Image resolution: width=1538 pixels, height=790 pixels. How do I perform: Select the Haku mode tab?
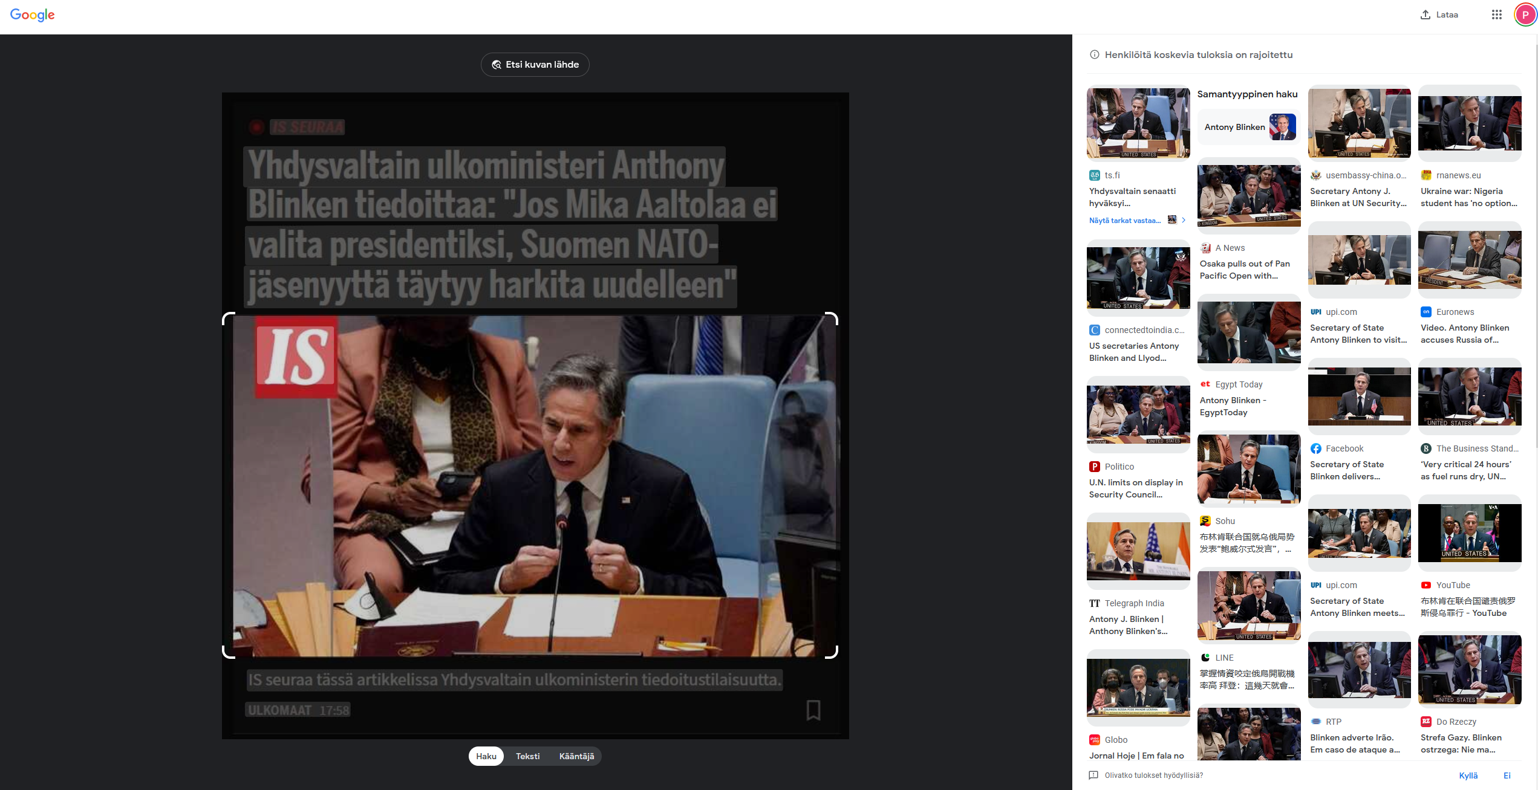[x=486, y=756]
